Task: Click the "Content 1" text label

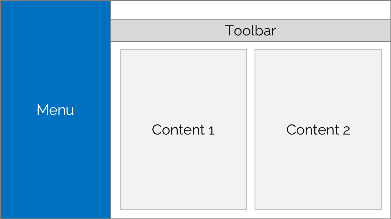Action: coord(183,130)
